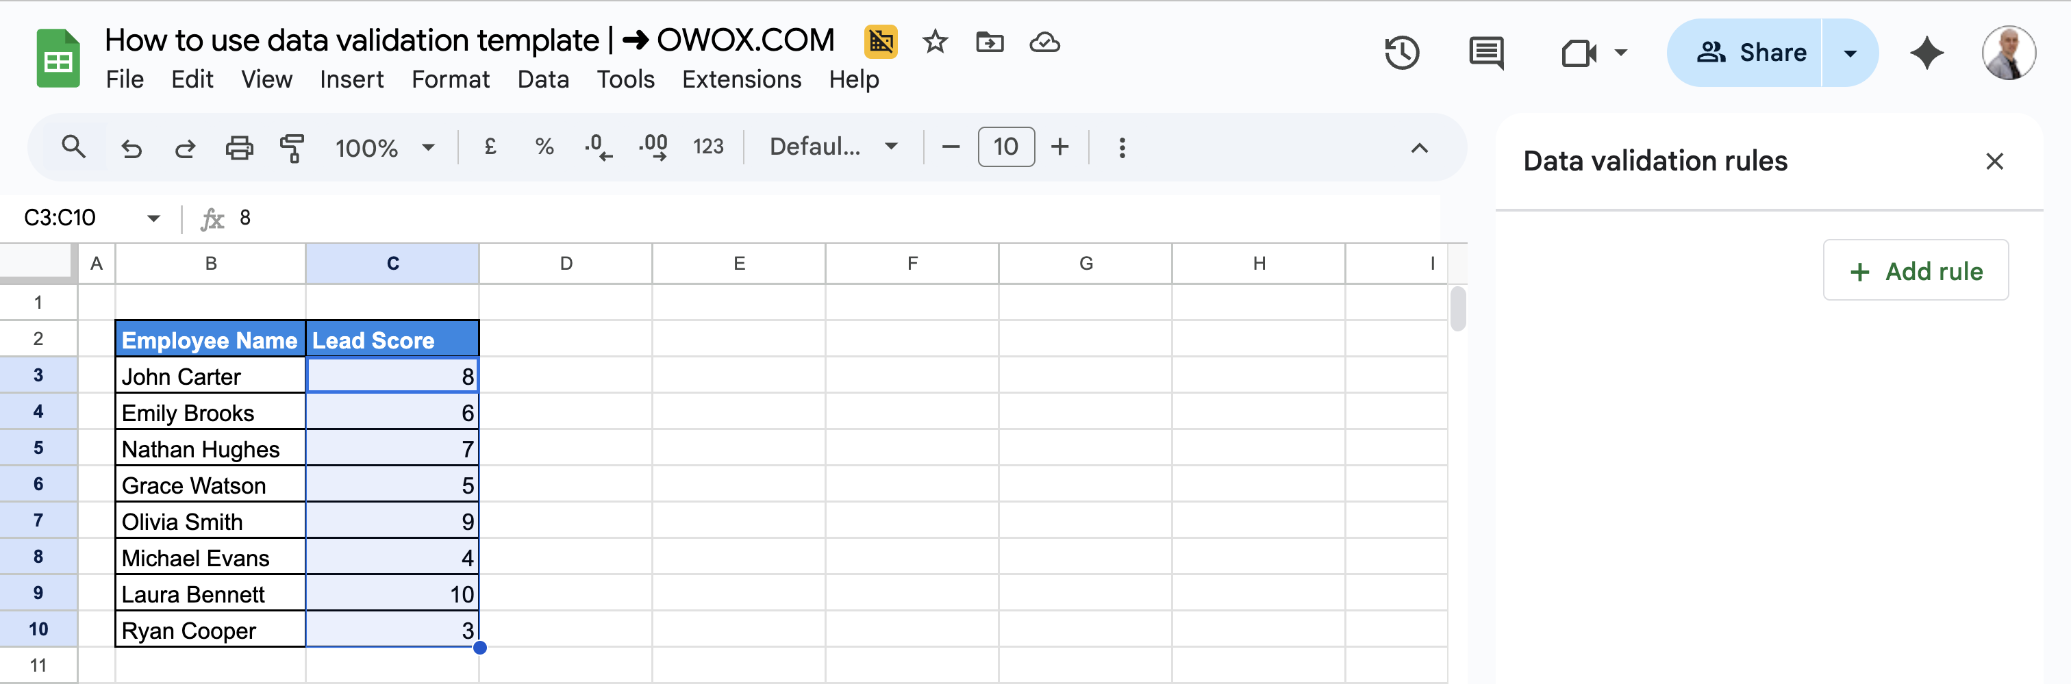
Task: Click the Share button
Action: tap(1744, 53)
